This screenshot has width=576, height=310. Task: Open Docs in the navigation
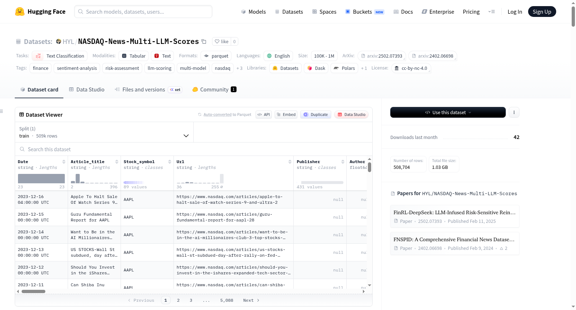pos(403,12)
